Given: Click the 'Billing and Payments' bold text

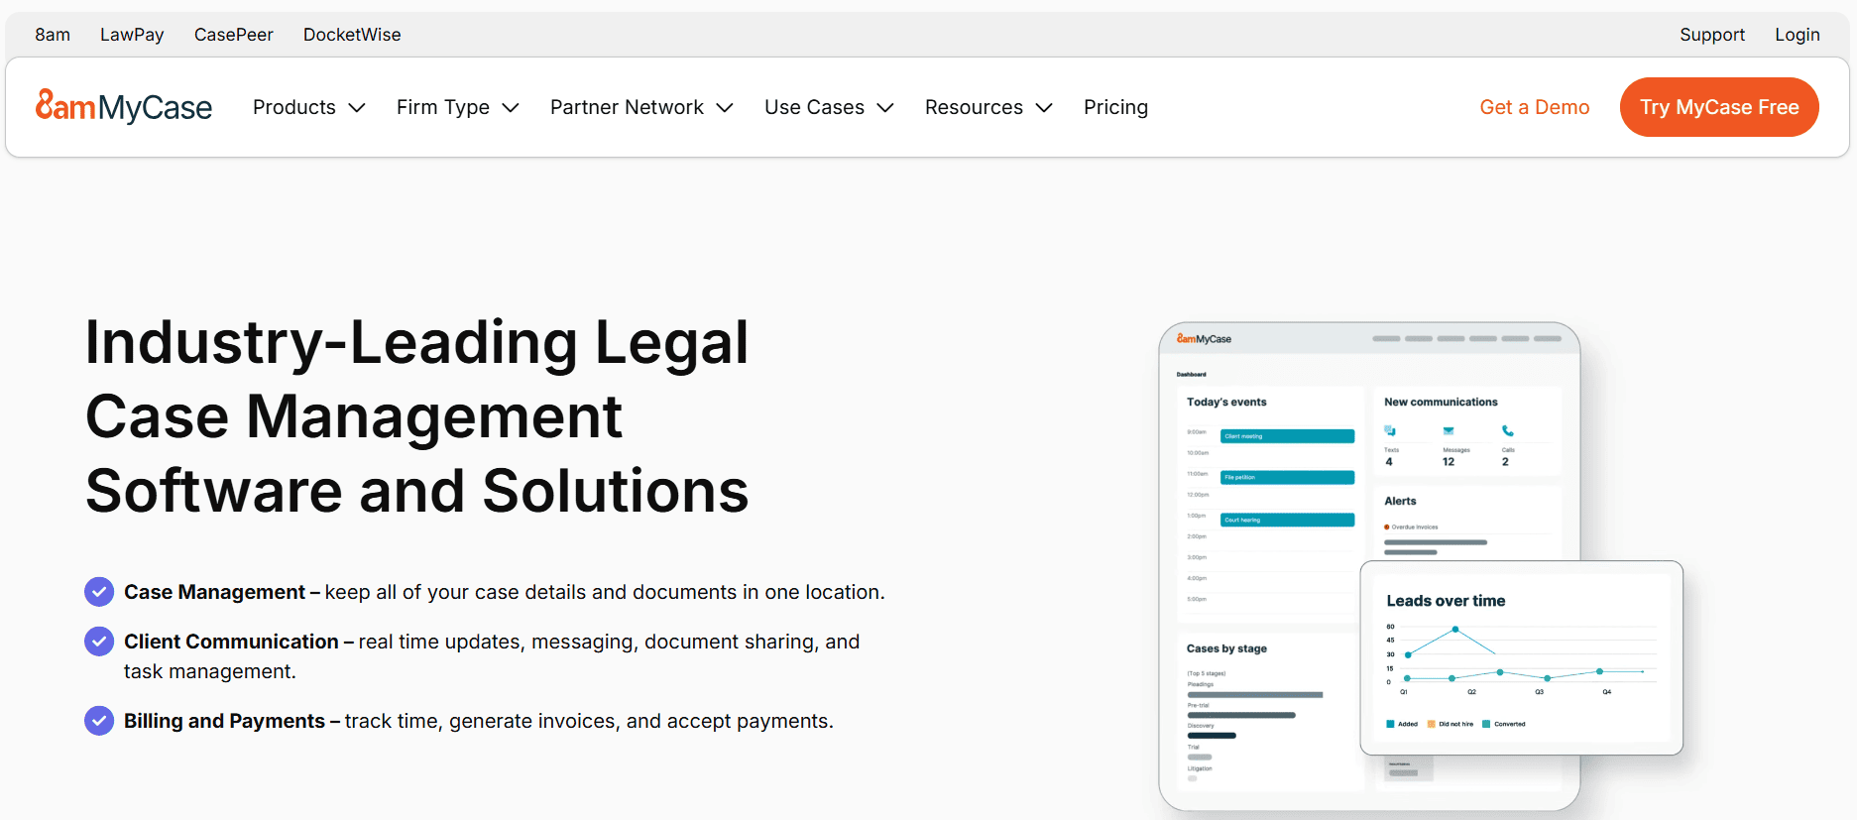Looking at the screenshot, I should coord(224,721).
